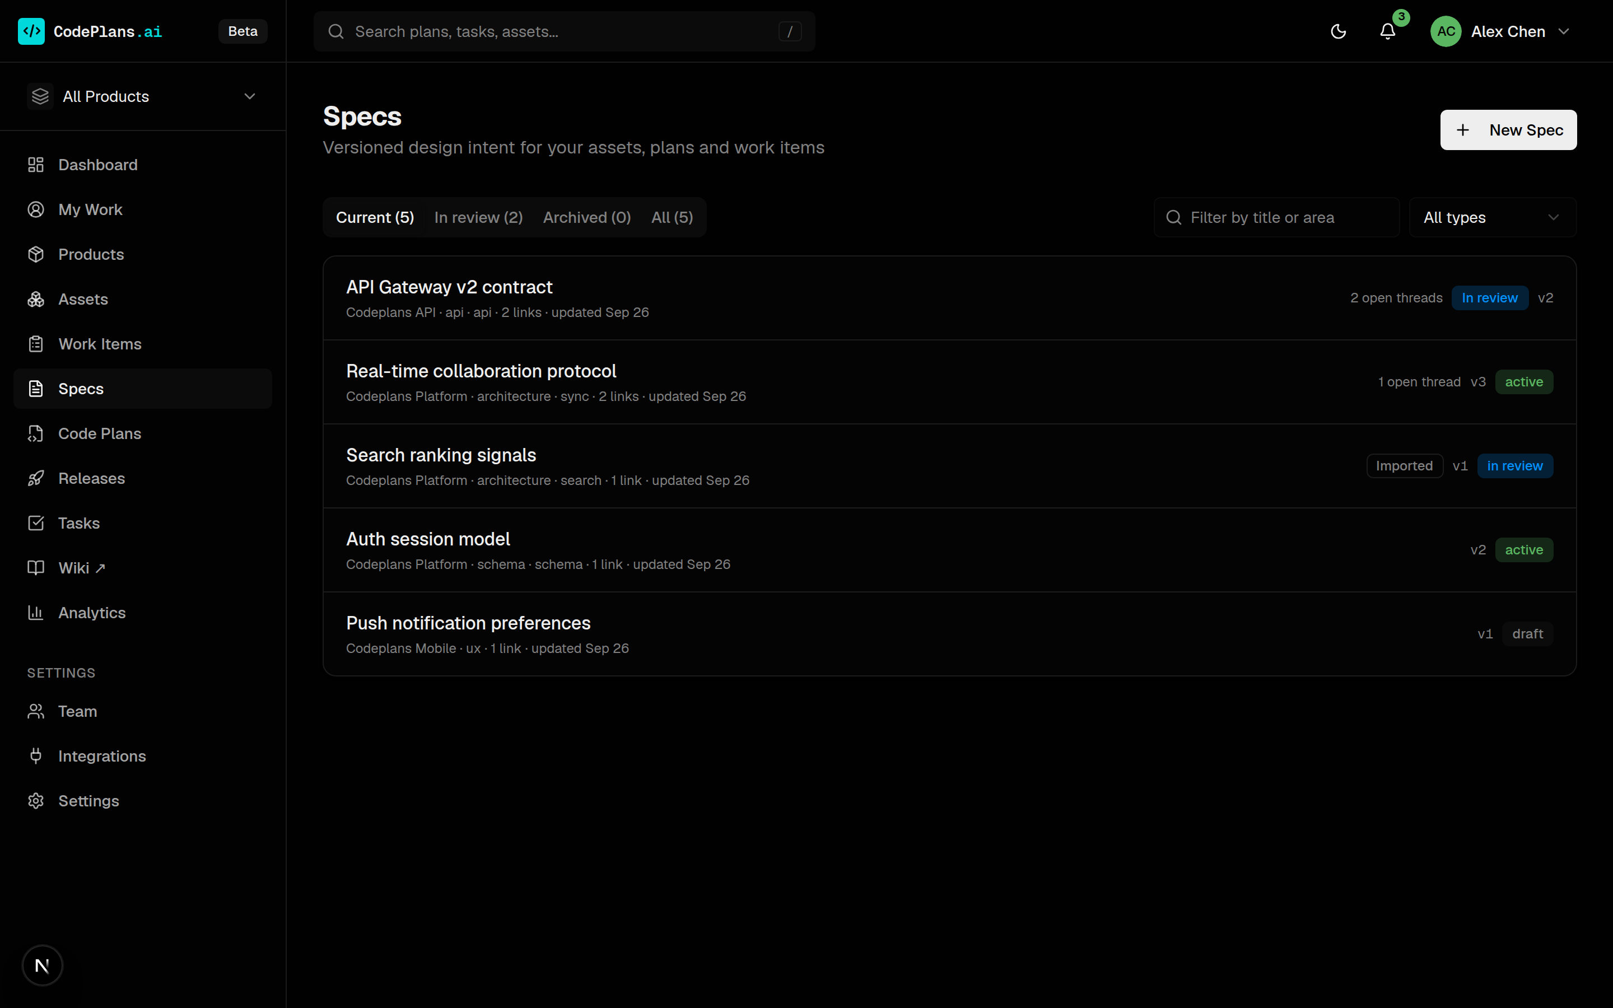Click the Releases rocket icon
The image size is (1613, 1008).
36,478
